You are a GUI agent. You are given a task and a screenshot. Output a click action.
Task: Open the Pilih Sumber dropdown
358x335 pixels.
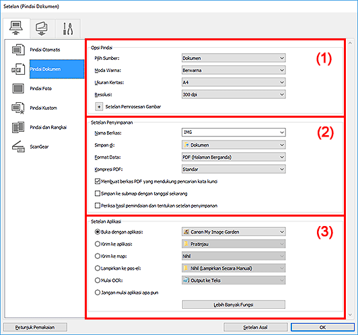(x=234, y=59)
